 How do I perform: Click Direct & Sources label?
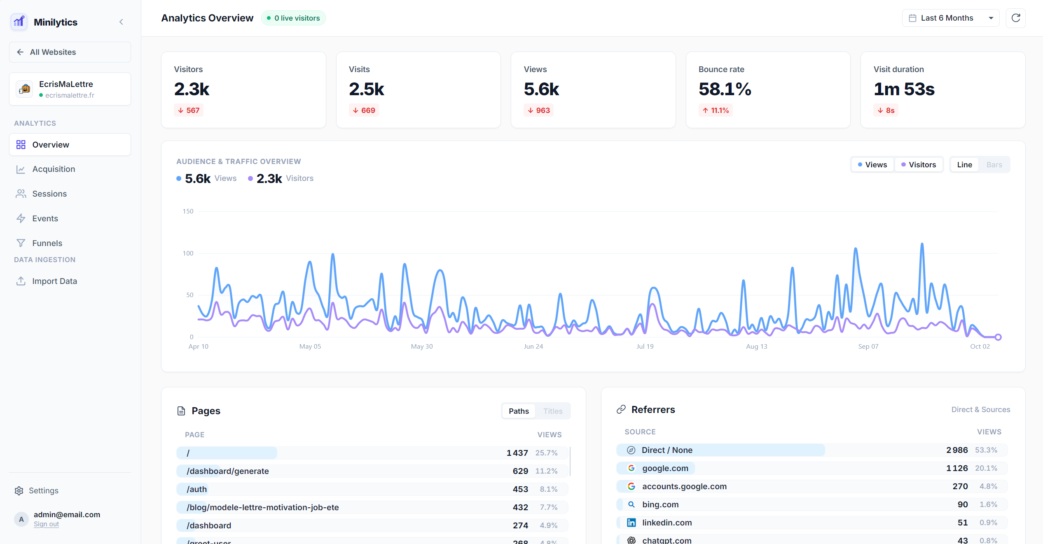981,410
